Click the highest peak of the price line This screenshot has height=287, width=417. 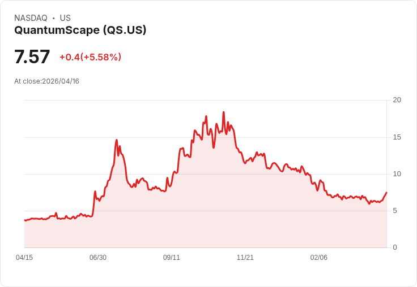coord(224,112)
